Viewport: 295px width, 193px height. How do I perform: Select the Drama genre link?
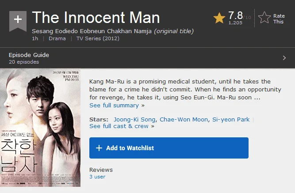[57, 38]
